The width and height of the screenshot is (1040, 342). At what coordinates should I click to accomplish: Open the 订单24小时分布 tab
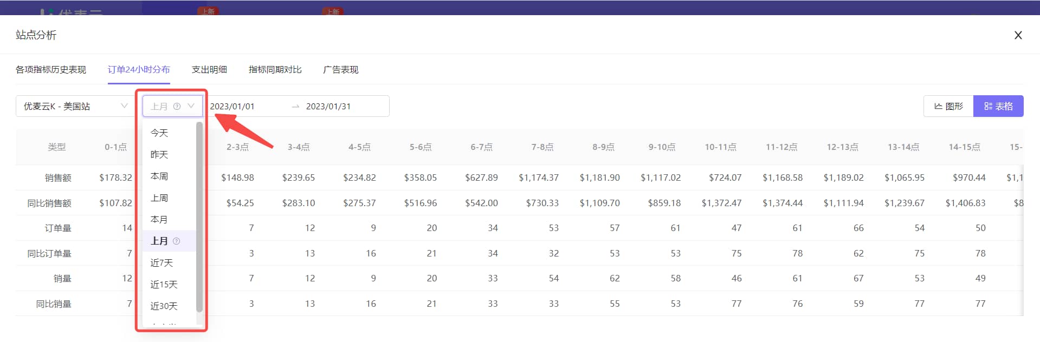point(139,70)
